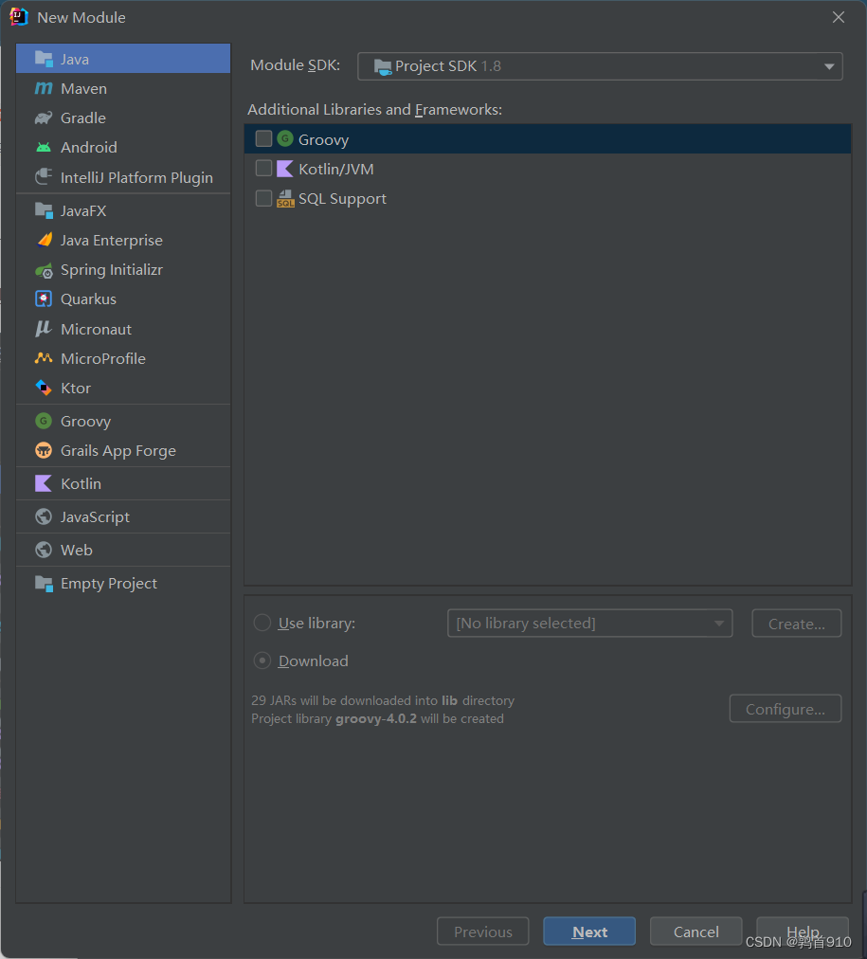
Task: Click the Quarkus label in sidebar
Action: point(89,299)
